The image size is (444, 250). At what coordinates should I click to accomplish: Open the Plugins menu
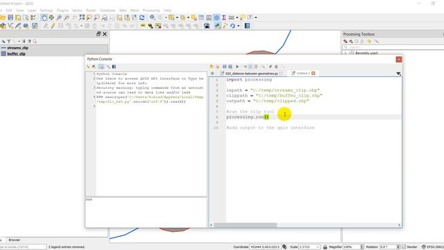(x=62, y=10)
